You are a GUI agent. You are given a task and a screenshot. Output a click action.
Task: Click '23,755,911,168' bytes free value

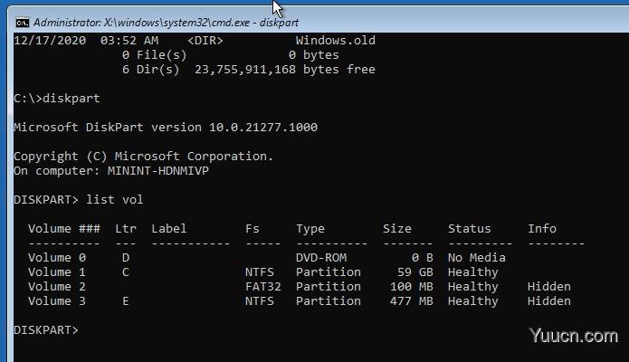(245, 70)
